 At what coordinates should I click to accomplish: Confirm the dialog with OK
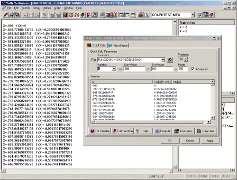(170, 141)
